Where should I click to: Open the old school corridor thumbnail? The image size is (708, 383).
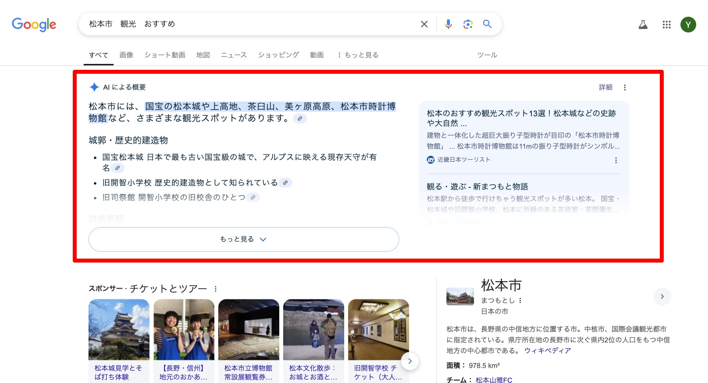point(379,330)
